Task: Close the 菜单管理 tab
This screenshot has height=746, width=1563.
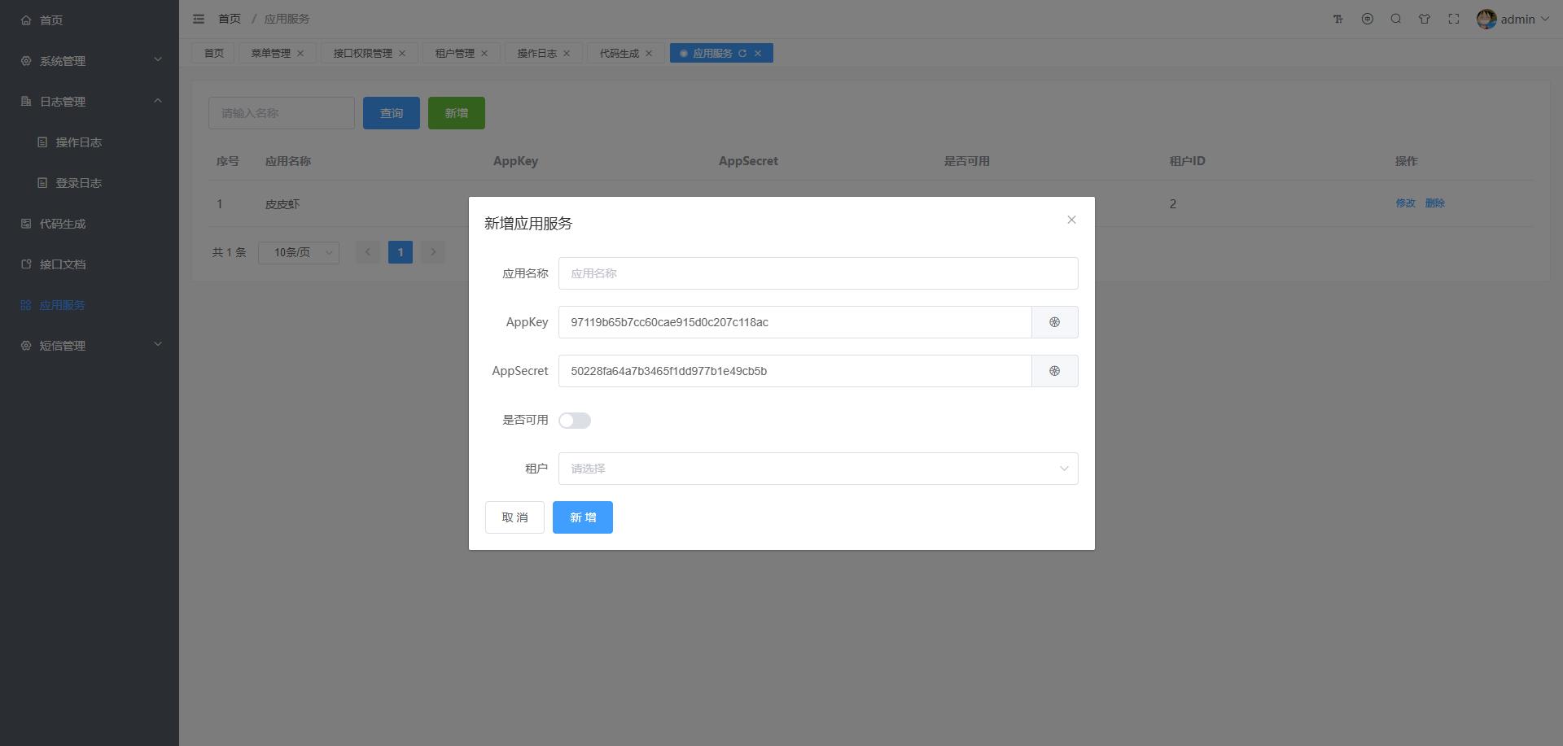Action: (300, 54)
